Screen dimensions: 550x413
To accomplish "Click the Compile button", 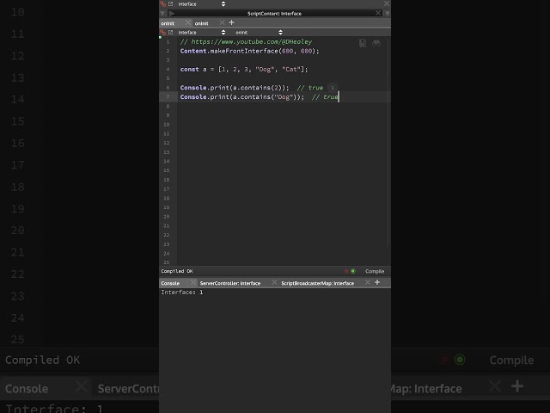I will 375,271.
